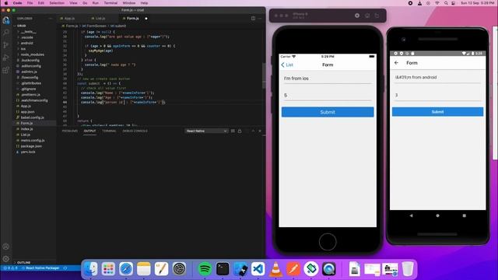Open VLC from the Dock

tap(276, 269)
